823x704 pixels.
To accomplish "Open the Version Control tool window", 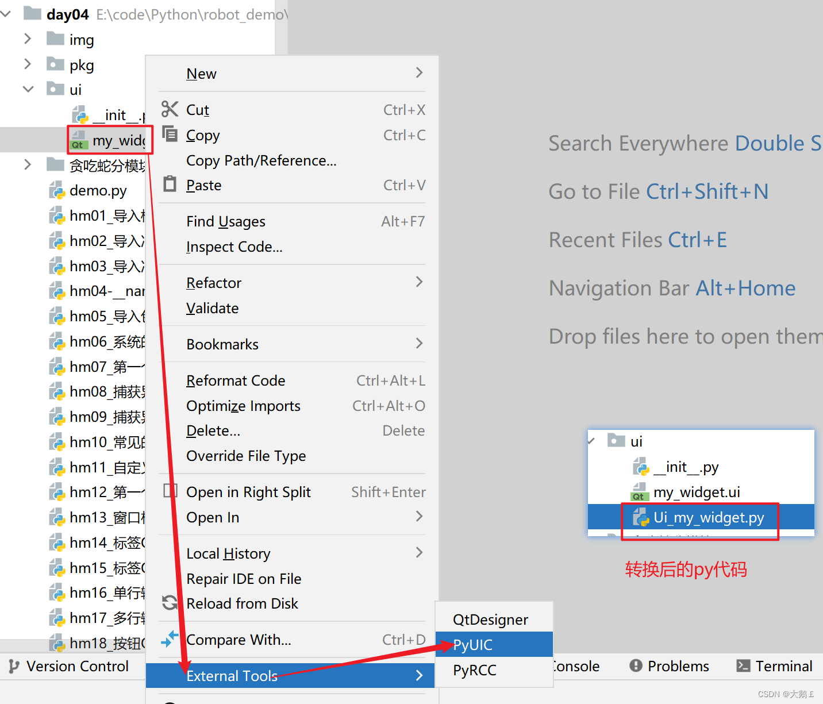I will pos(68,666).
